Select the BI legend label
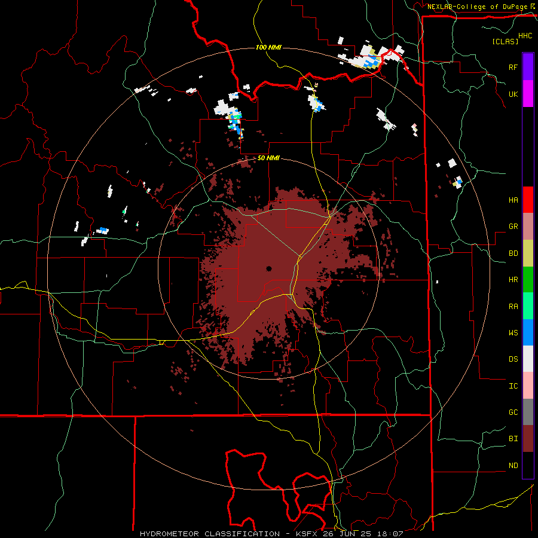The image size is (538, 538). pos(513,439)
